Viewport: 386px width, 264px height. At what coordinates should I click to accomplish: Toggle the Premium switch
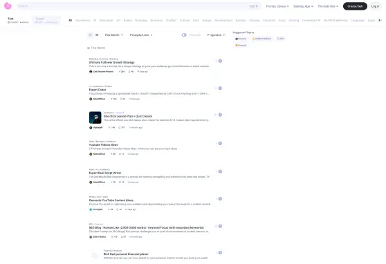point(184,35)
